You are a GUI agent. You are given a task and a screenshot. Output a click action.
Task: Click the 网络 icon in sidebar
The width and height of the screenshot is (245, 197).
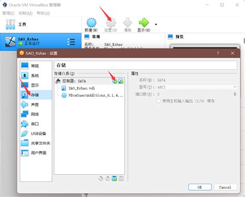pos(25,114)
